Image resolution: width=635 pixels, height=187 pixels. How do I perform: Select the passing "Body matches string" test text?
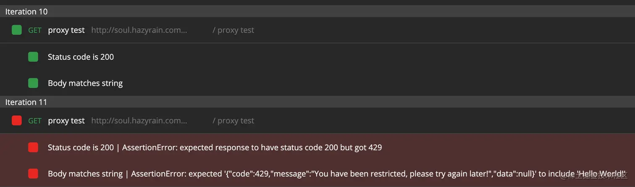[85, 83]
